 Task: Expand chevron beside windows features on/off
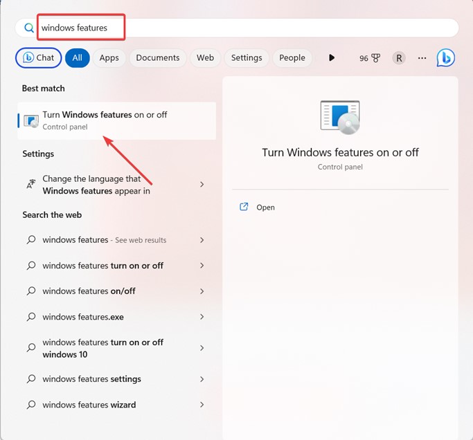(x=202, y=291)
